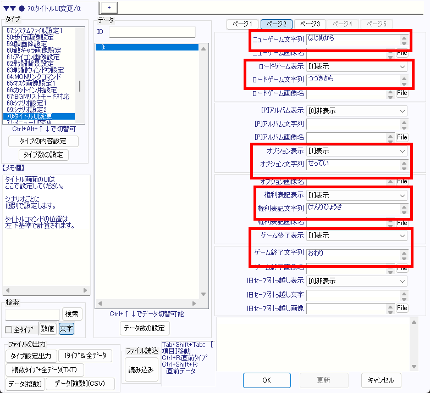The image size is (430, 393).
Task: Click File button for ニューゲーム画像名
Action: pyautogui.click(x=402, y=53)
